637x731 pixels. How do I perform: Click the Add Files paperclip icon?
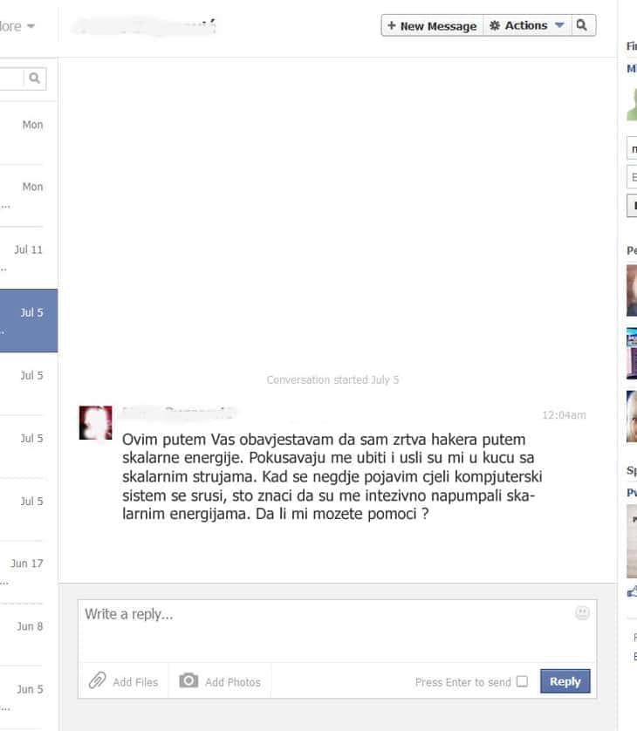(98, 680)
